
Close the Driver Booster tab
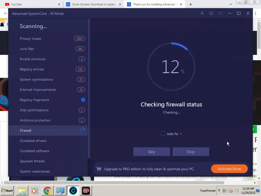[120, 4]
